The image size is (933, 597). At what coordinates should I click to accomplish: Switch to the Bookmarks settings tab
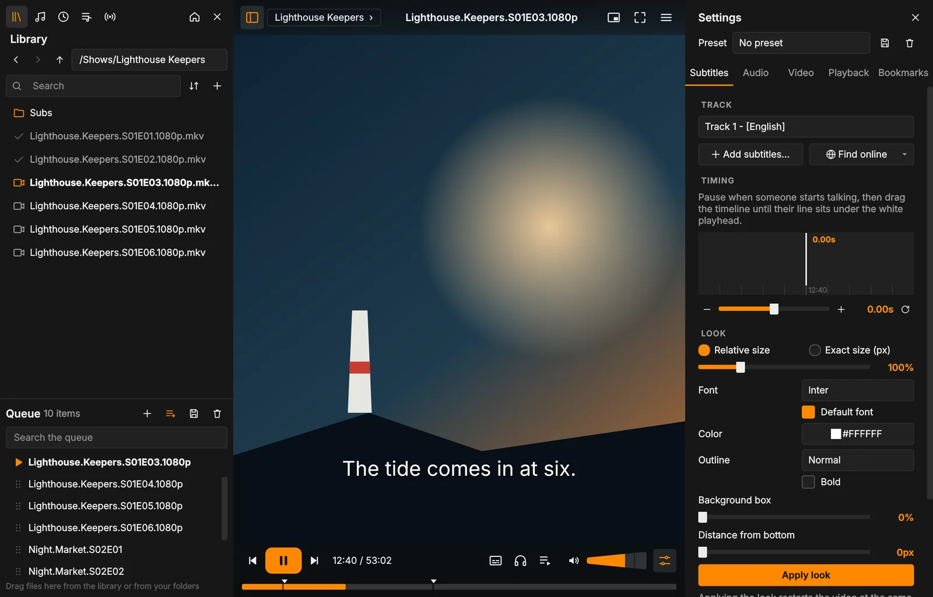903,73
